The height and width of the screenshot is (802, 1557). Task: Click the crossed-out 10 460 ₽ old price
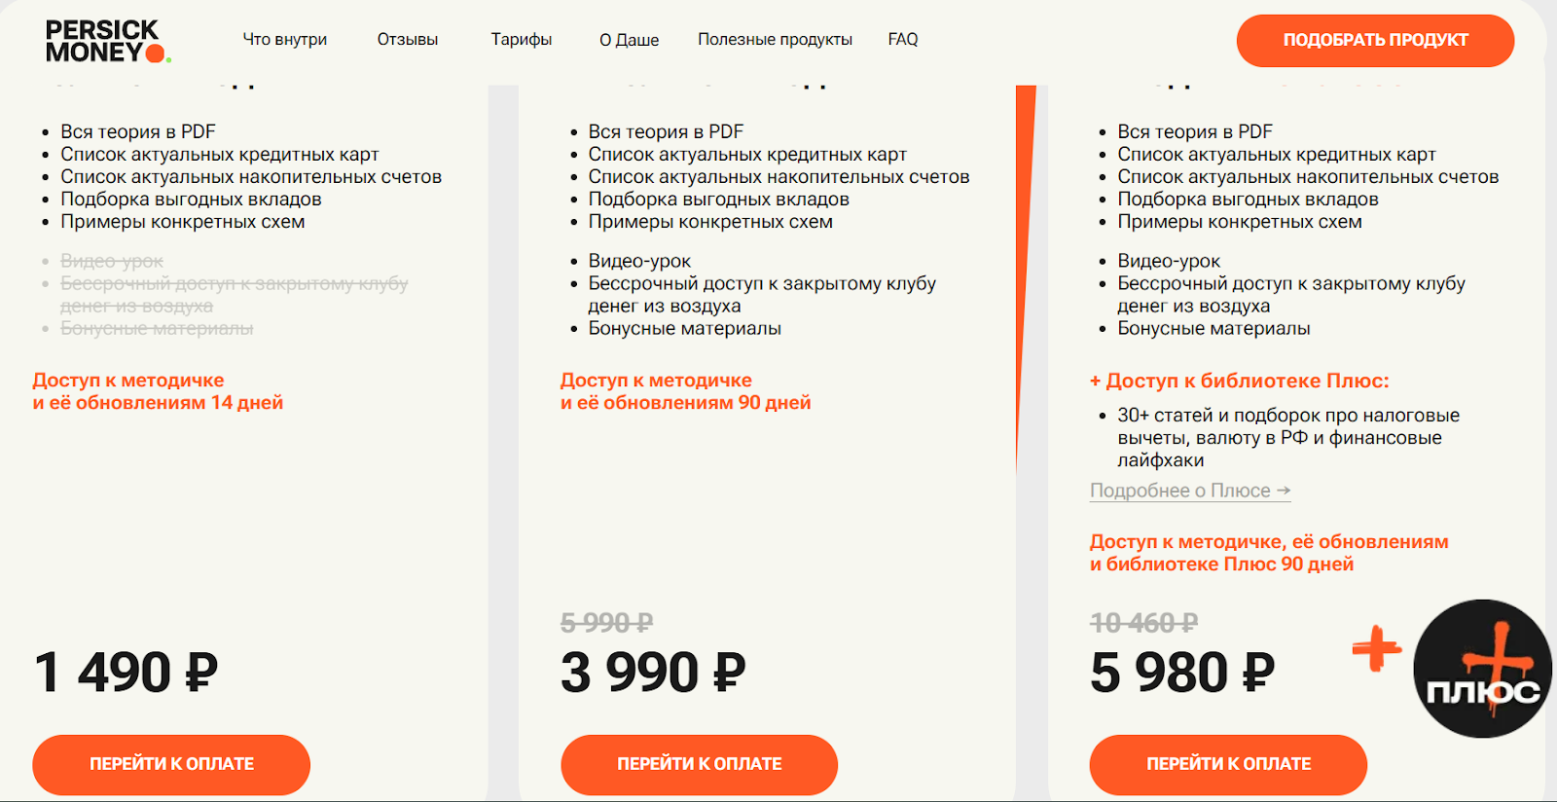coord(1143,623)
